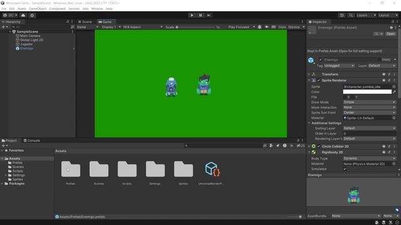Open the Mask Interaction dropdown

[369, 107]
